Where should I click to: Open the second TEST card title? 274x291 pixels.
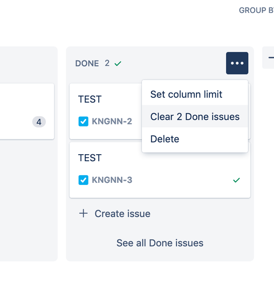point(90,158)
